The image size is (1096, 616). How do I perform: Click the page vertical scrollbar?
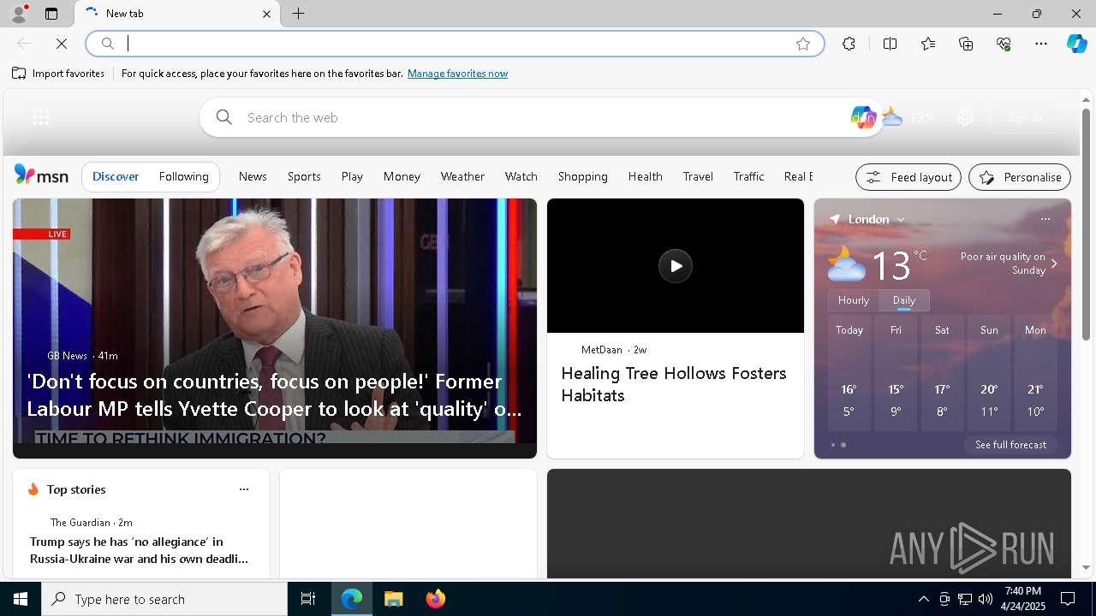click(1086, 224)
